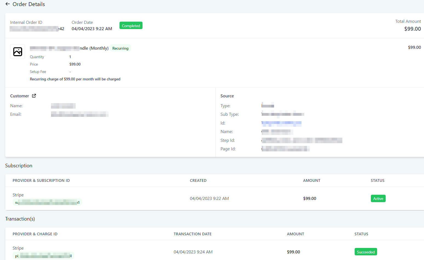Click the Provider & Charge ID column header
The image size is (424, 260).
click(35, 234)
